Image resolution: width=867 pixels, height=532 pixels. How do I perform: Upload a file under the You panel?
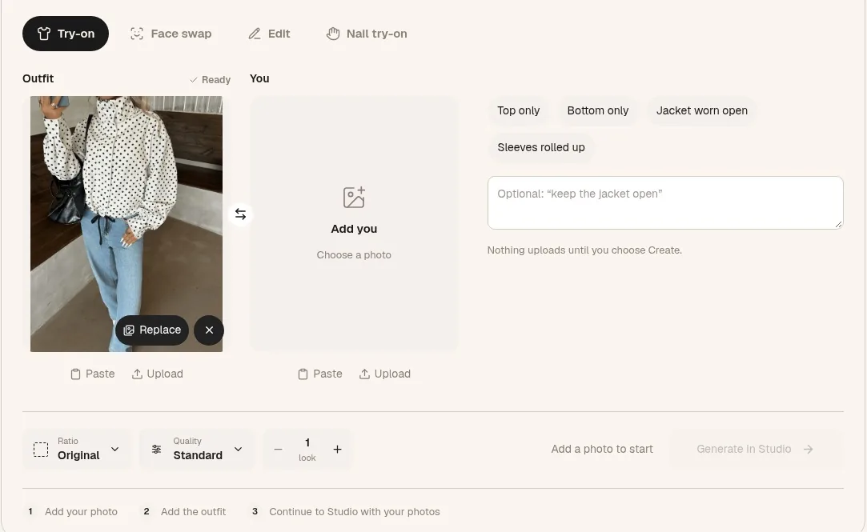[x=385, y=374]
